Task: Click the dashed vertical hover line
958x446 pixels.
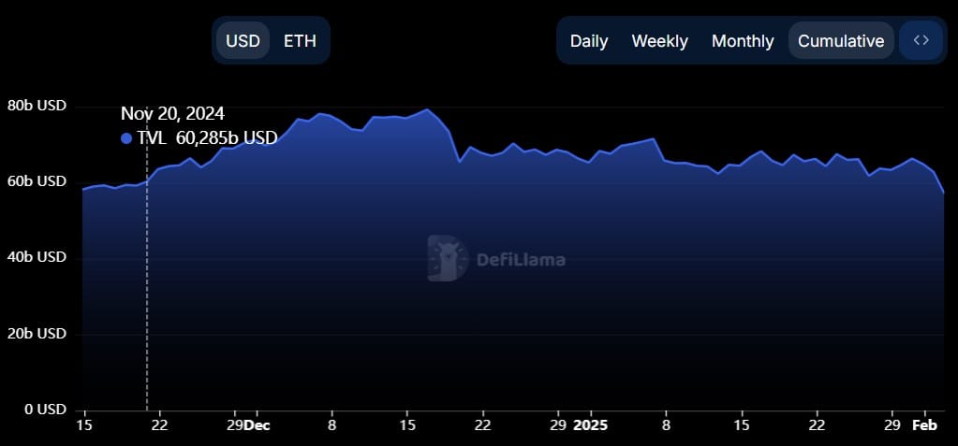Action: [147, 281]
